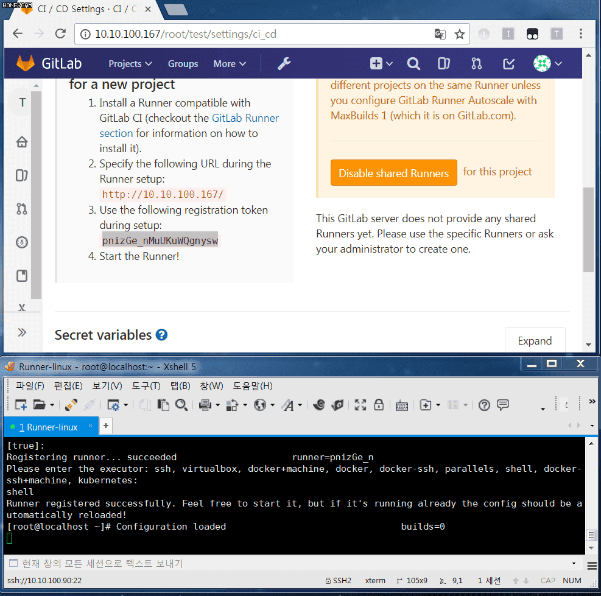The image size is (601, 596).
Task: Open project Overview home icon in sidebar
Action: [22, 142]
